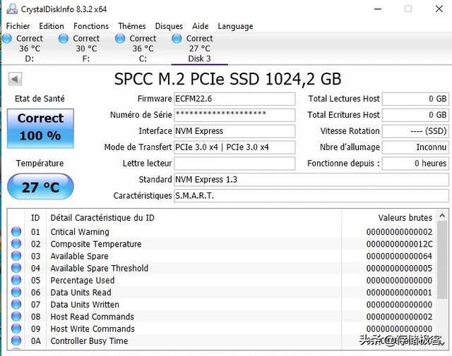Click the Valeurs brutes column header
This screenshot has width=452, height=356.
pyautogui.click(x=405, y=218)
